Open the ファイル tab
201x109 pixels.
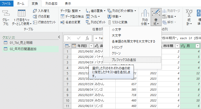(6, 3)
